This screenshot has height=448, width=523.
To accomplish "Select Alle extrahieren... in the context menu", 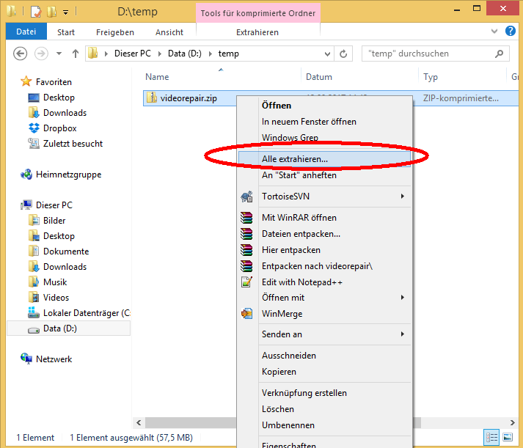I will 324,159.
